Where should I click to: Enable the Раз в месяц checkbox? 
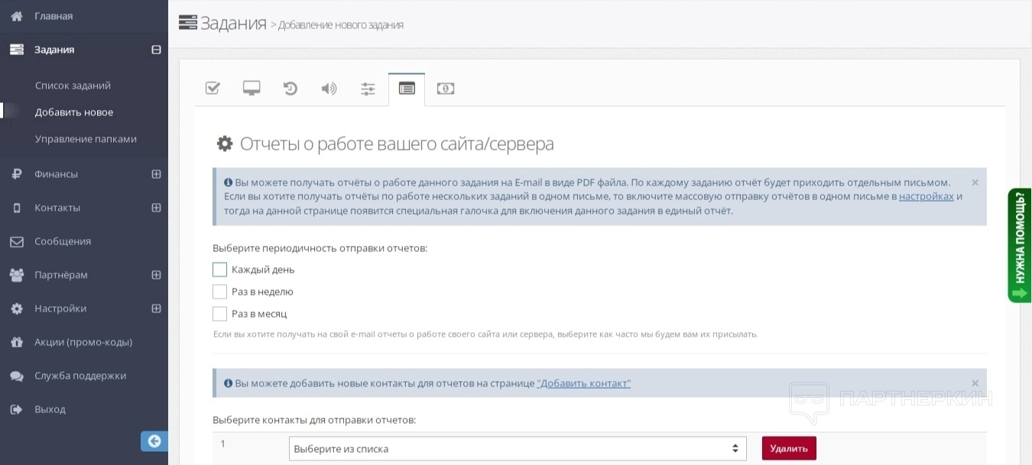219,314
